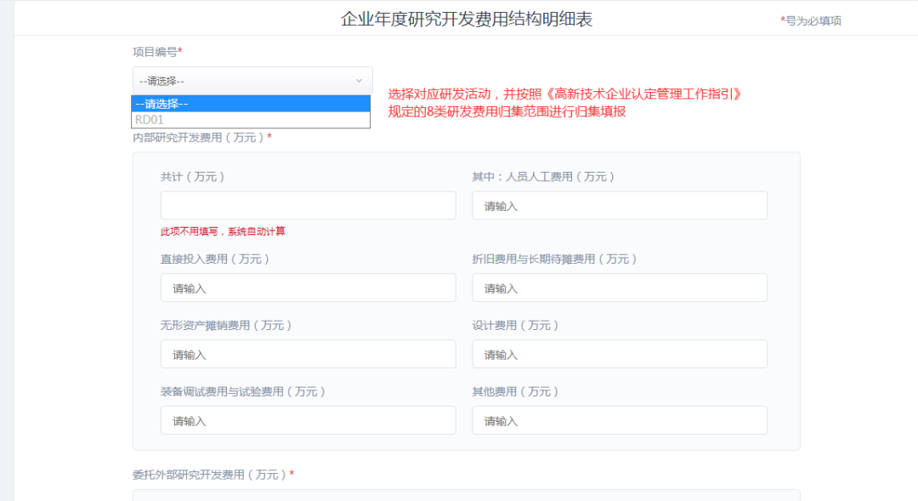Focus the 设计费用 input field

coord(620,354)
